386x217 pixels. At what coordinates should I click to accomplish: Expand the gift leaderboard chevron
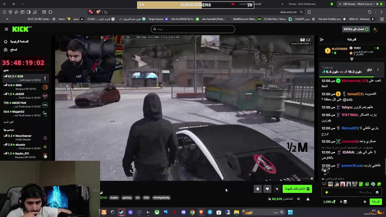[352, 59]
